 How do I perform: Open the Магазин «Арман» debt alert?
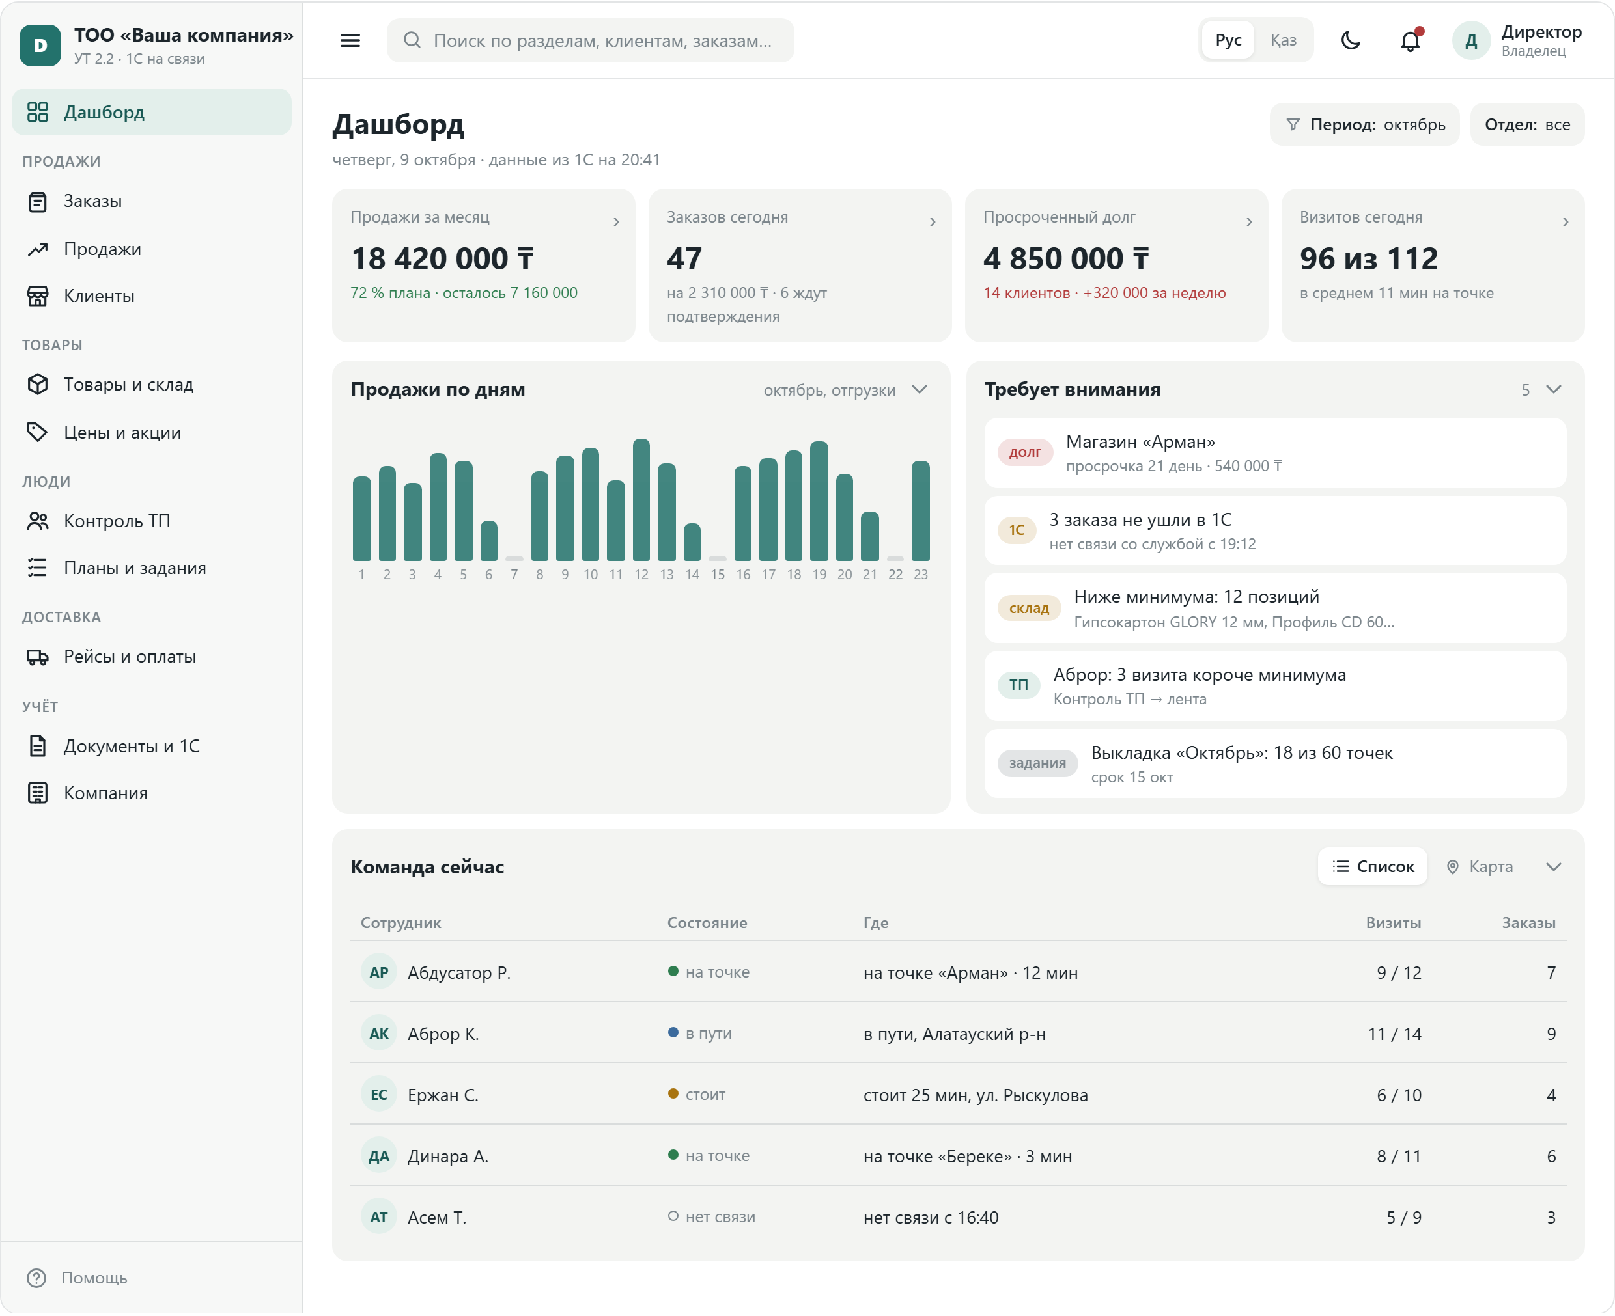tap(1275, 452)
